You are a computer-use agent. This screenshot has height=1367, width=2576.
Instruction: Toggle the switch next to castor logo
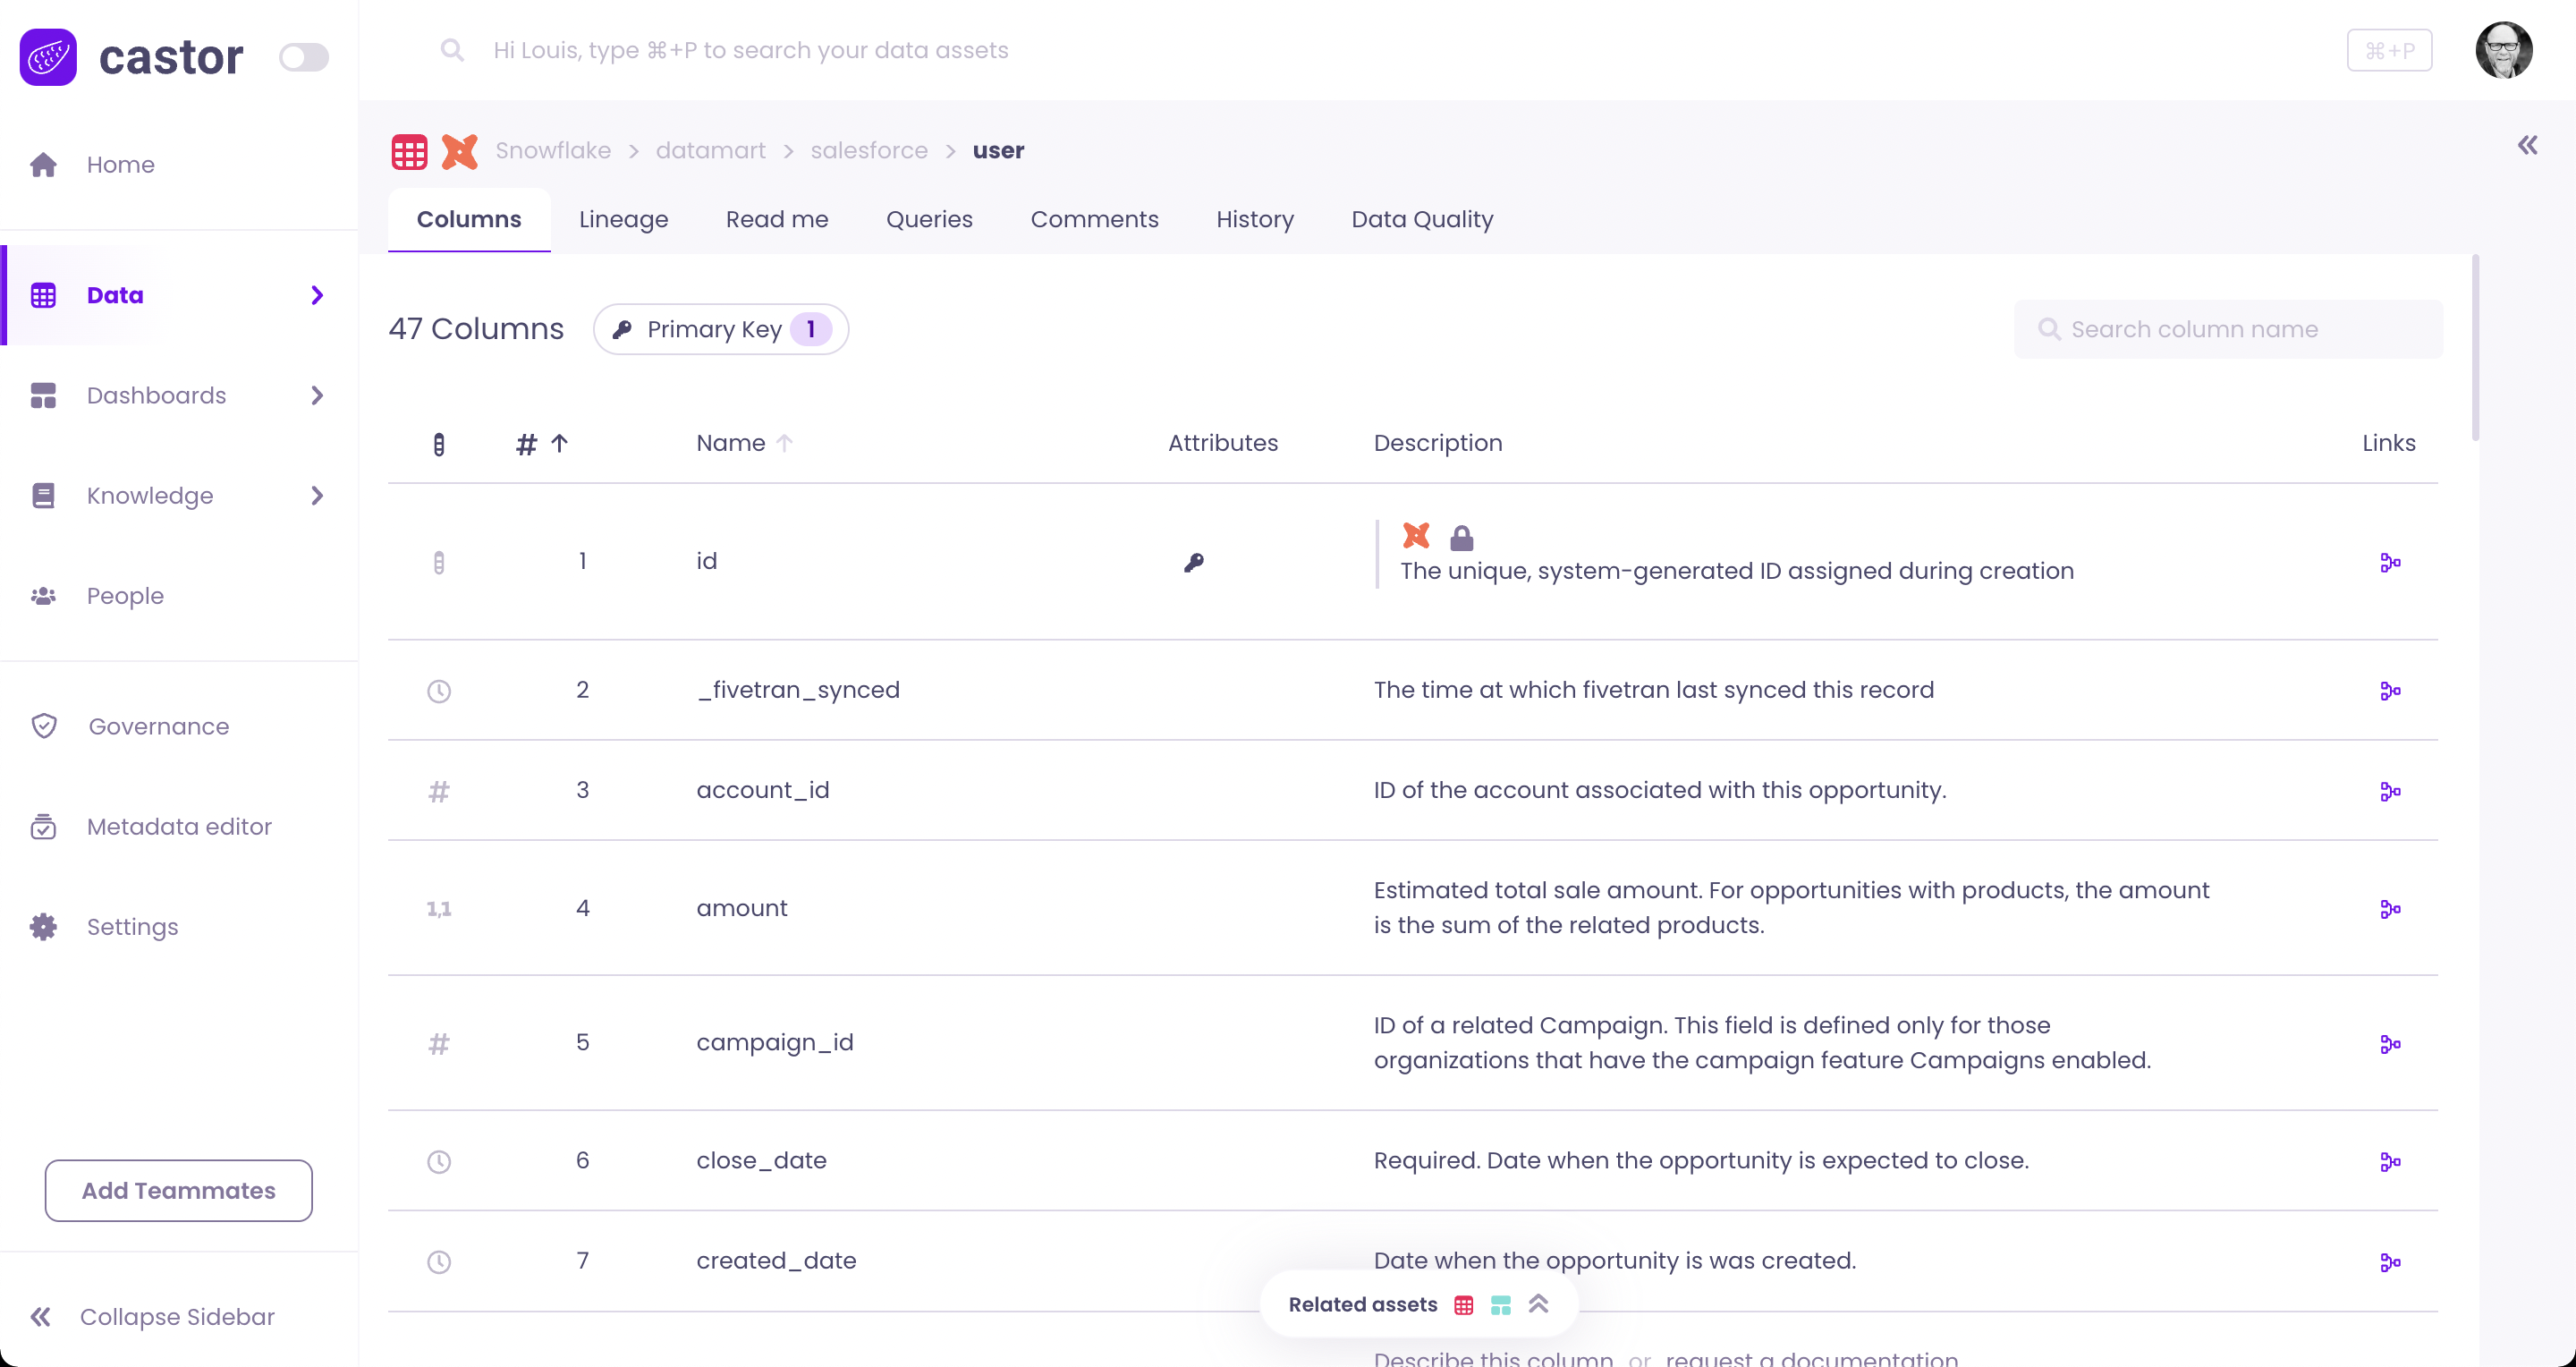(303, 57)
